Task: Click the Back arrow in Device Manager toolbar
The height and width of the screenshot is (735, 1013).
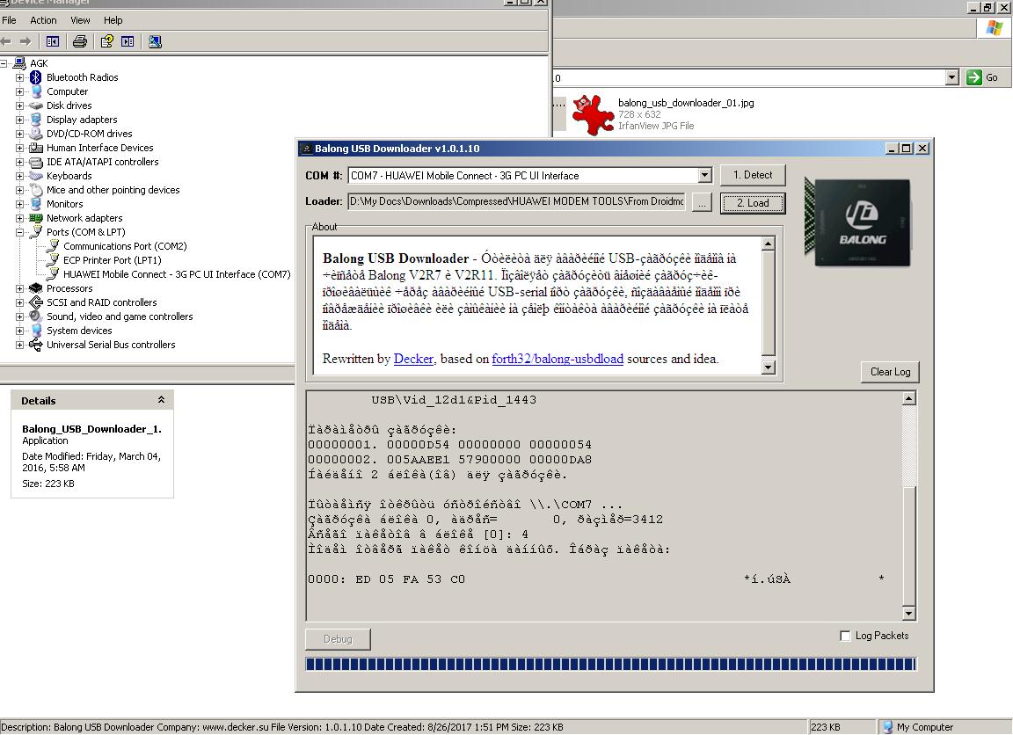Action: [x=6, y=42]
